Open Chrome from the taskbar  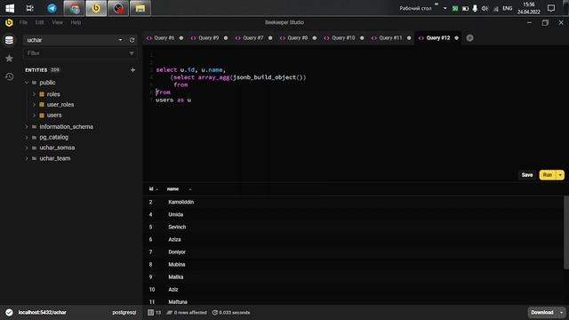74,8
